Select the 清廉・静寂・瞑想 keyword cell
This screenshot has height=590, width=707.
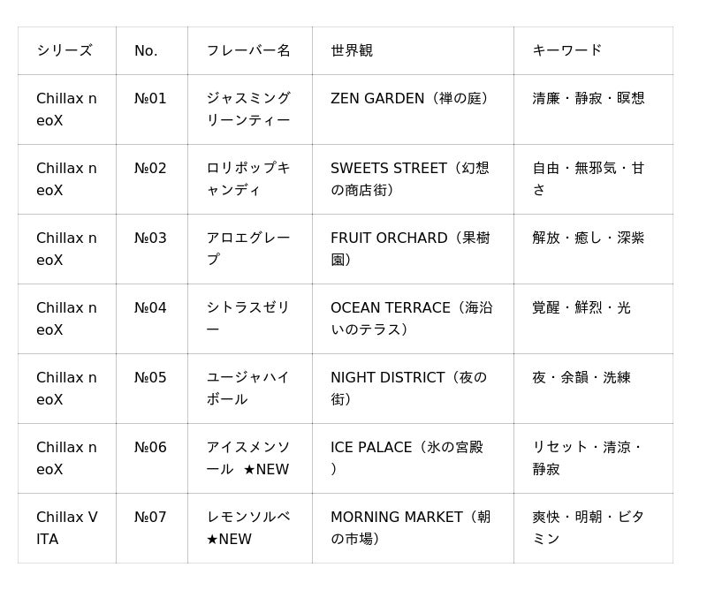click(589, 99)
